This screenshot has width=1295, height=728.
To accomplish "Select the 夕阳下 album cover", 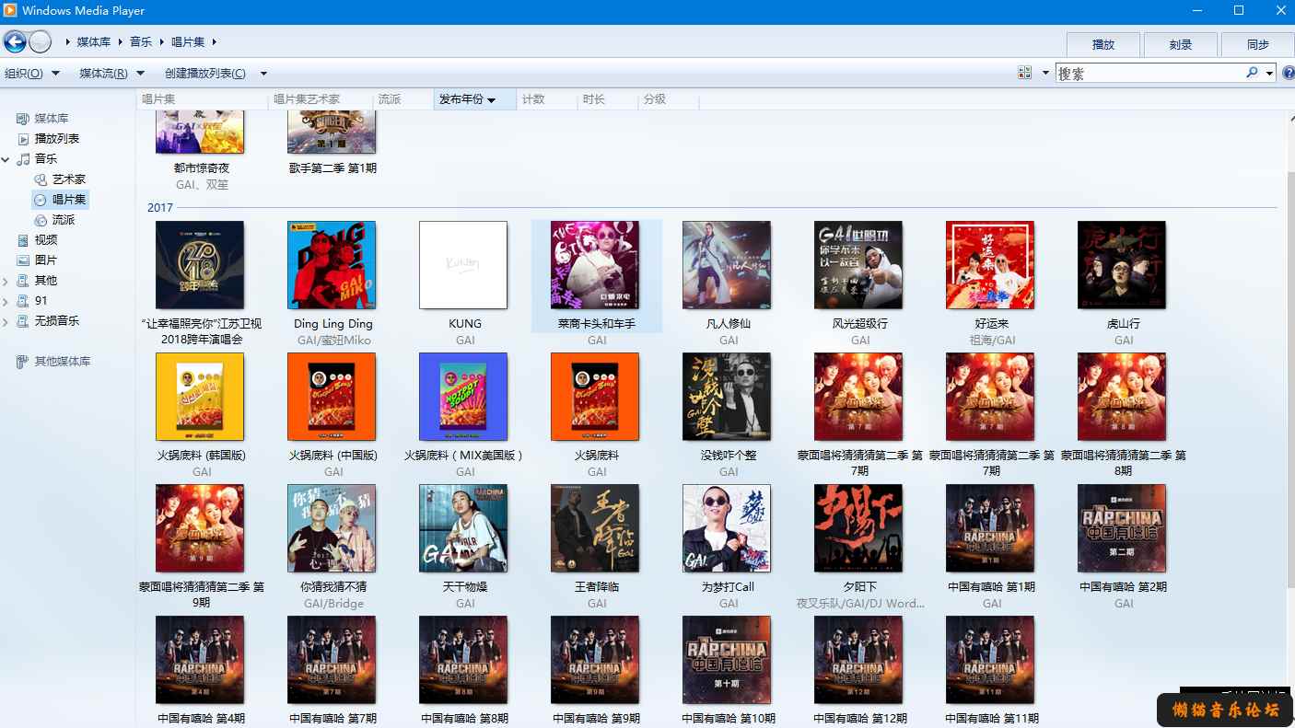I will coord(858,528).
